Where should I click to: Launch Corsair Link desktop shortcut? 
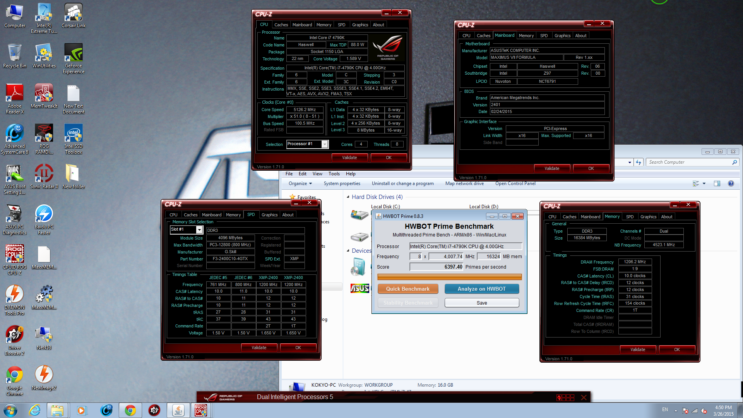[74, 16]
